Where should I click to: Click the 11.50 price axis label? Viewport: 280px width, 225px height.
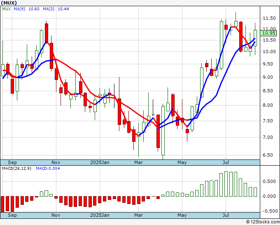pos(269,18)
